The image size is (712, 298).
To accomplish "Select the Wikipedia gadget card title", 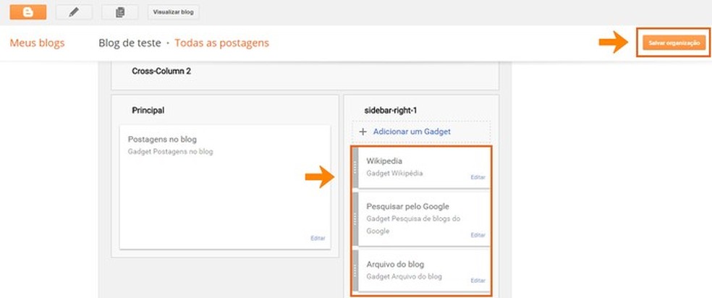I will tap(384, 161).
